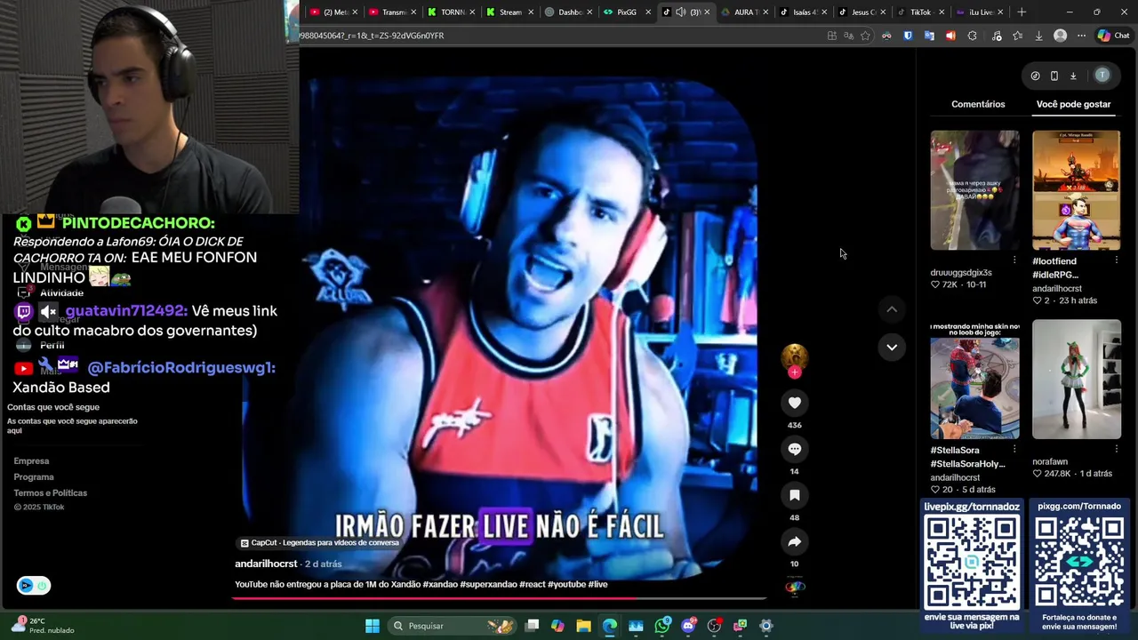This screenshot has height=640, width=1138.
Task: Close the PixGG browser tab
Action: (x=648, y=12)
